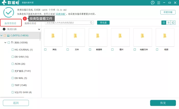
Task: Collapse the C:(NTFS) tree node
Action: pyautogui.click(x=2, y=36)
